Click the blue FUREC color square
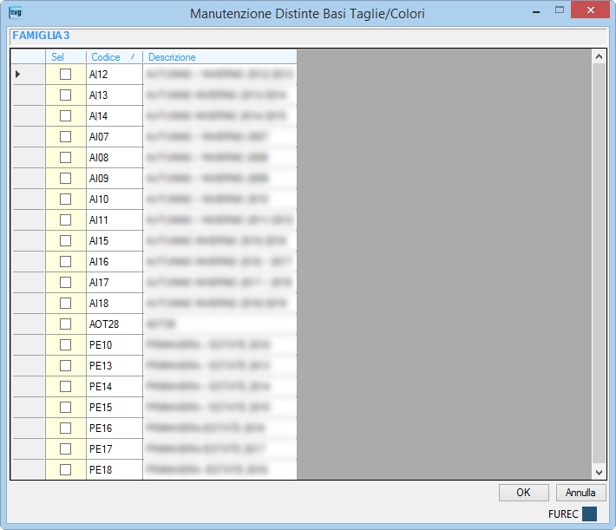The width and height of the screenshot is (616, 530). click(589, 514)
